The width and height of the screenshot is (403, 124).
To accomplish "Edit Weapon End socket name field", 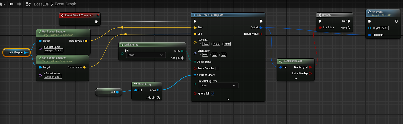I will click(x=53, y=77).
